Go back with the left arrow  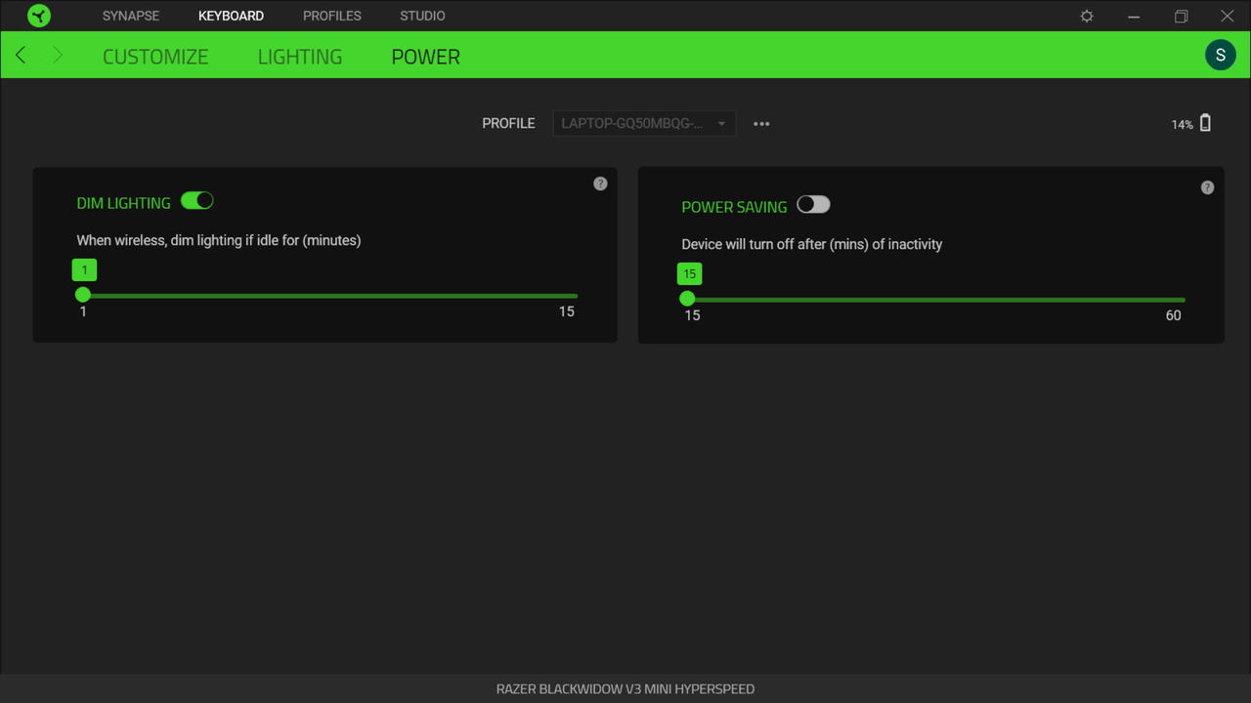pos(21,56)
